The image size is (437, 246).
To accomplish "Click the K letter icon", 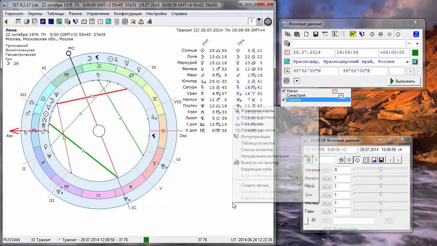I will tap(335, 34).
